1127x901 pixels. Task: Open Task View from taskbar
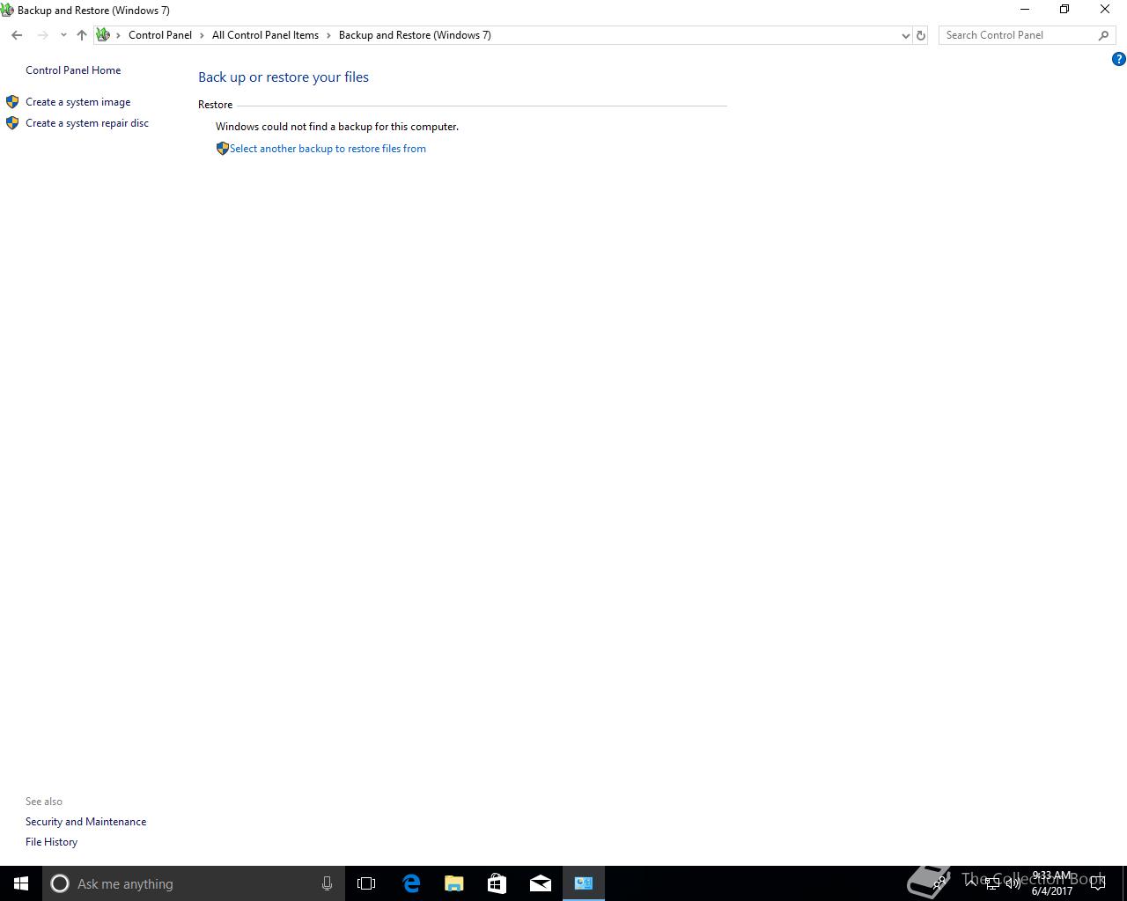(366, 883)
